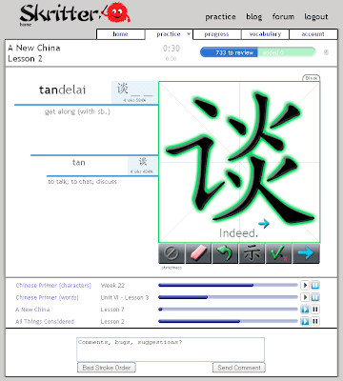This screenshot has height=381, width=343.
Task: Click the small 谈 character hint box
Action: tap(143, 166)
